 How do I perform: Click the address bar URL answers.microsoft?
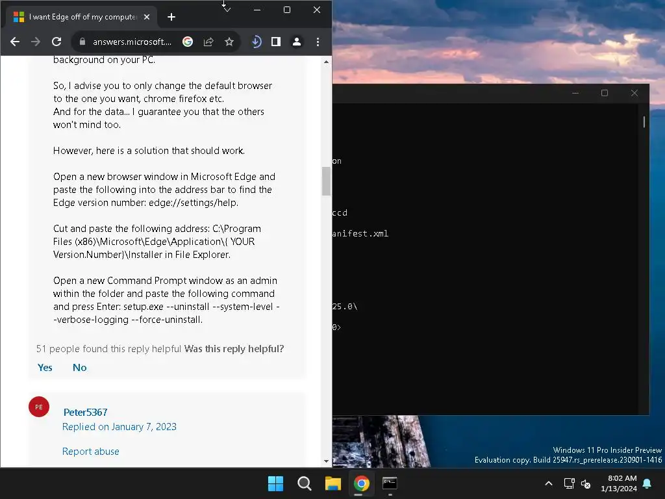click(x=132, y=42)
